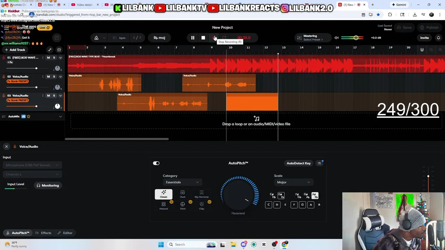Viewport: 445px width, 250px height.
Task: Select the Classic AutoPitch preset
Action: (x=163, y=194)
